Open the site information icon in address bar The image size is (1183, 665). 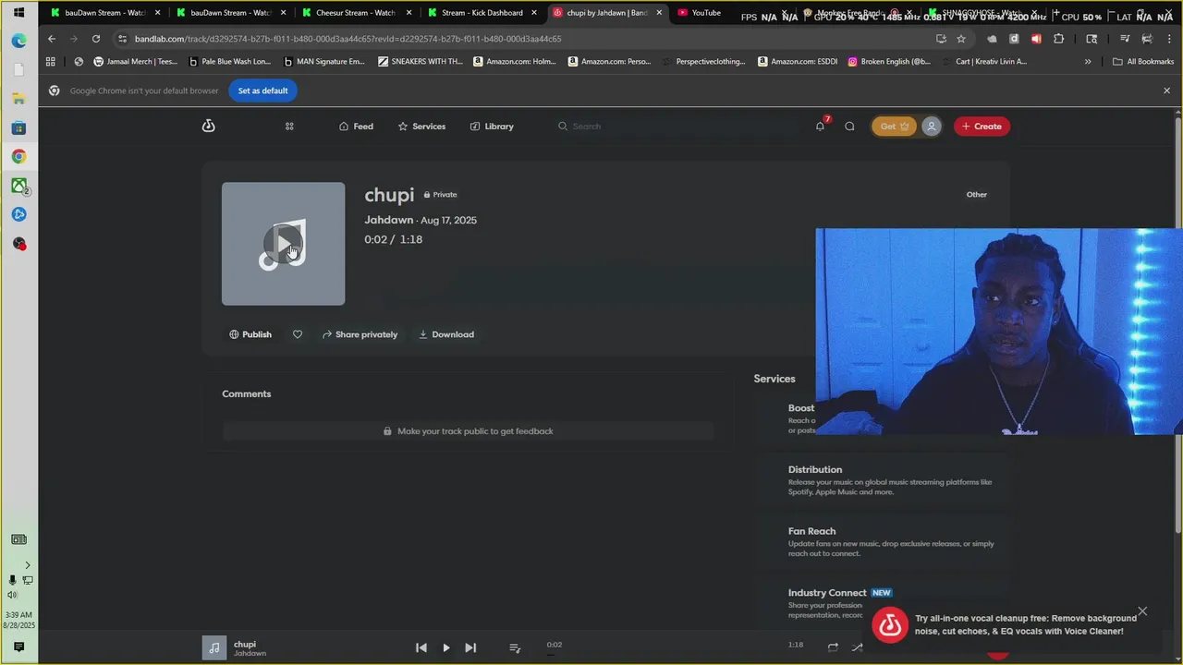[122, 39]
